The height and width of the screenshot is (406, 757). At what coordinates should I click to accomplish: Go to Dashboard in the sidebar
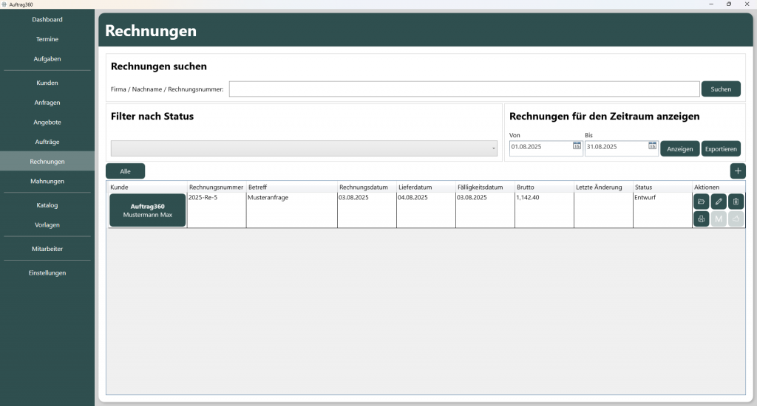47,19
